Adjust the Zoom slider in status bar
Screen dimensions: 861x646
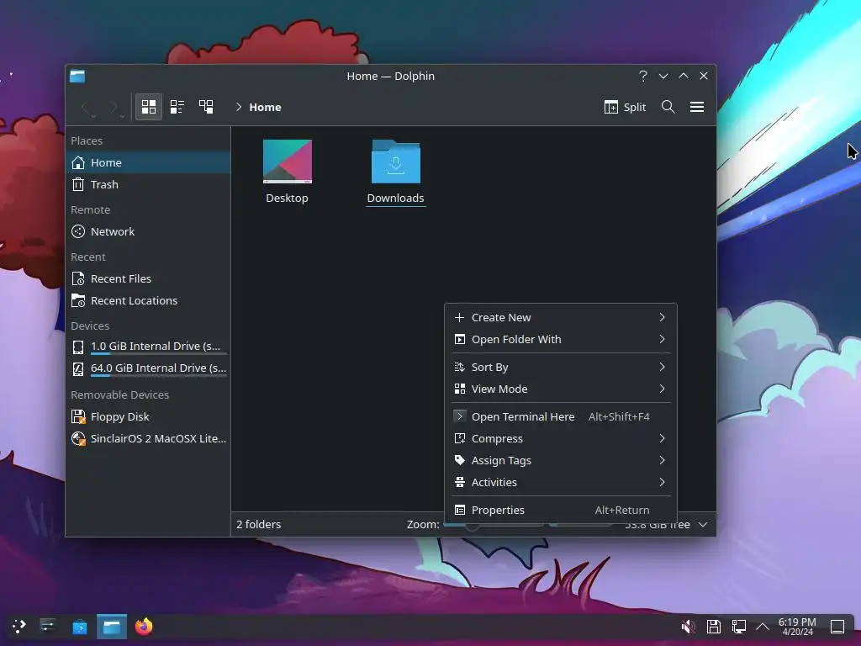coord(493,525)
